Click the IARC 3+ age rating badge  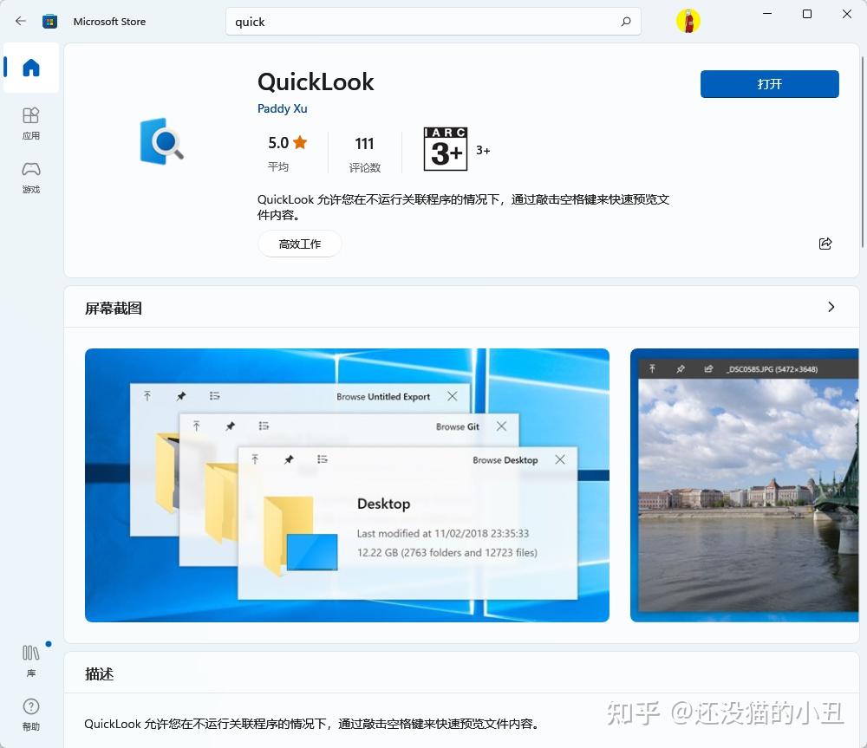pos(445,147)
